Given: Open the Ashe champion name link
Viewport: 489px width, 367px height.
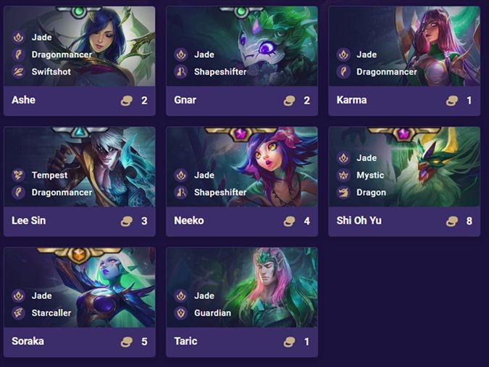Looking at the screenshot, I should click(x=23, y=100).
